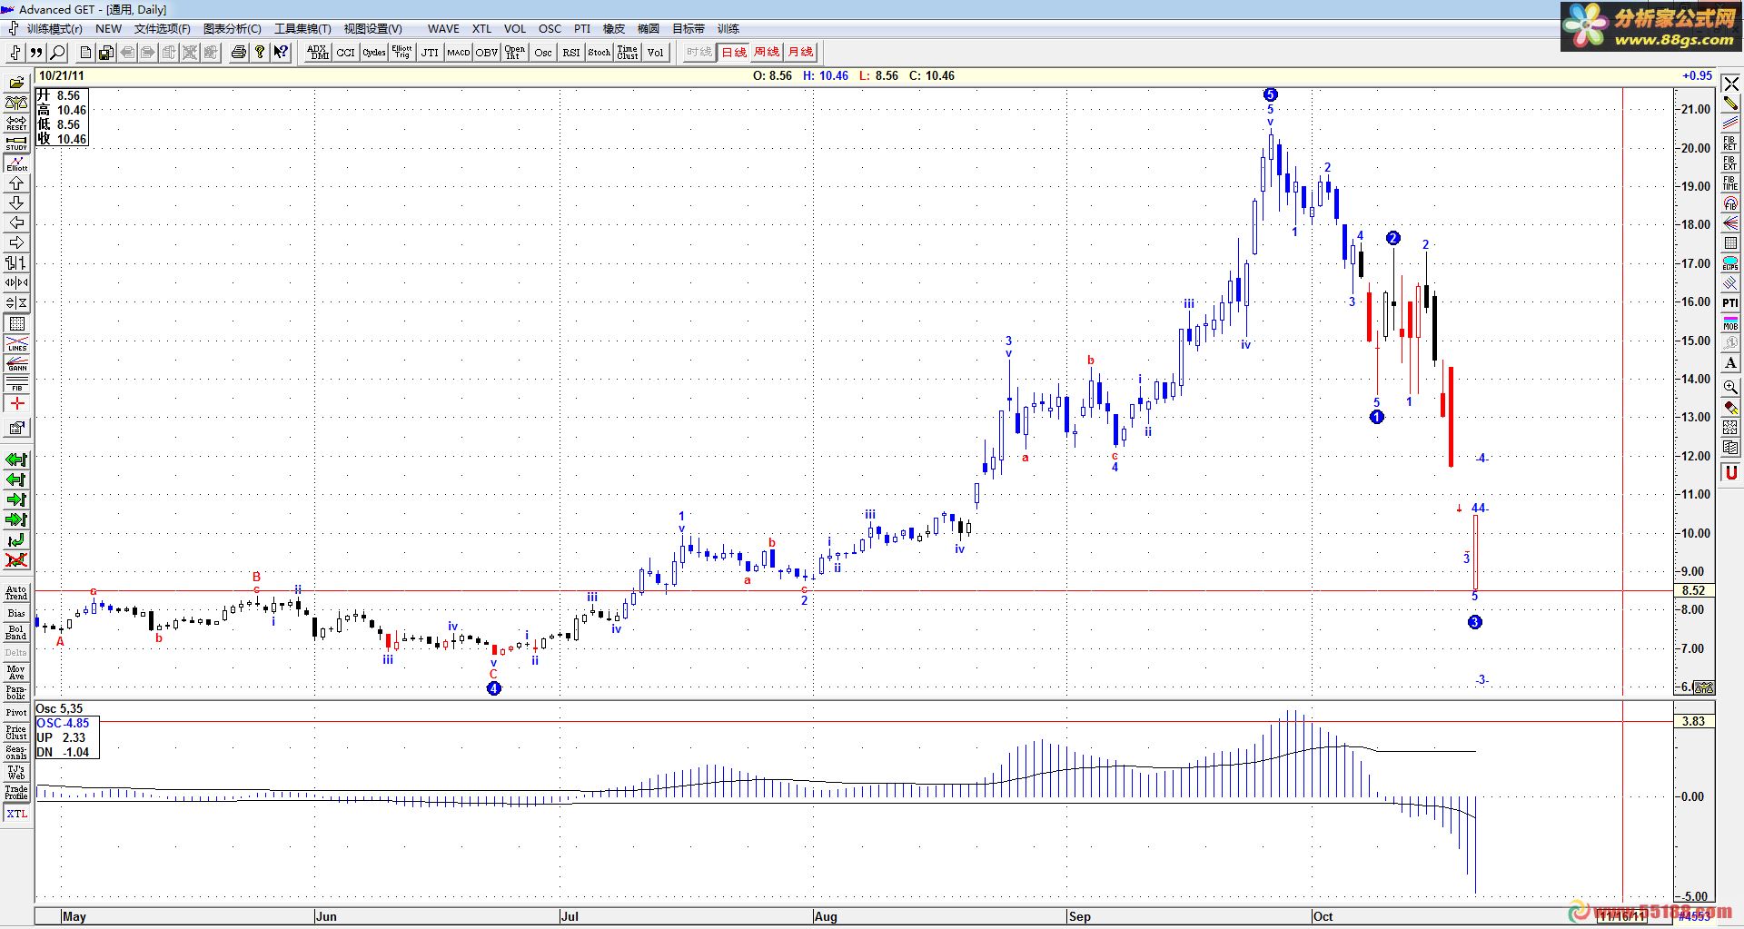Click the Pivot button
This screenshot has width=1744, height=929.
(x=16, y=713)
